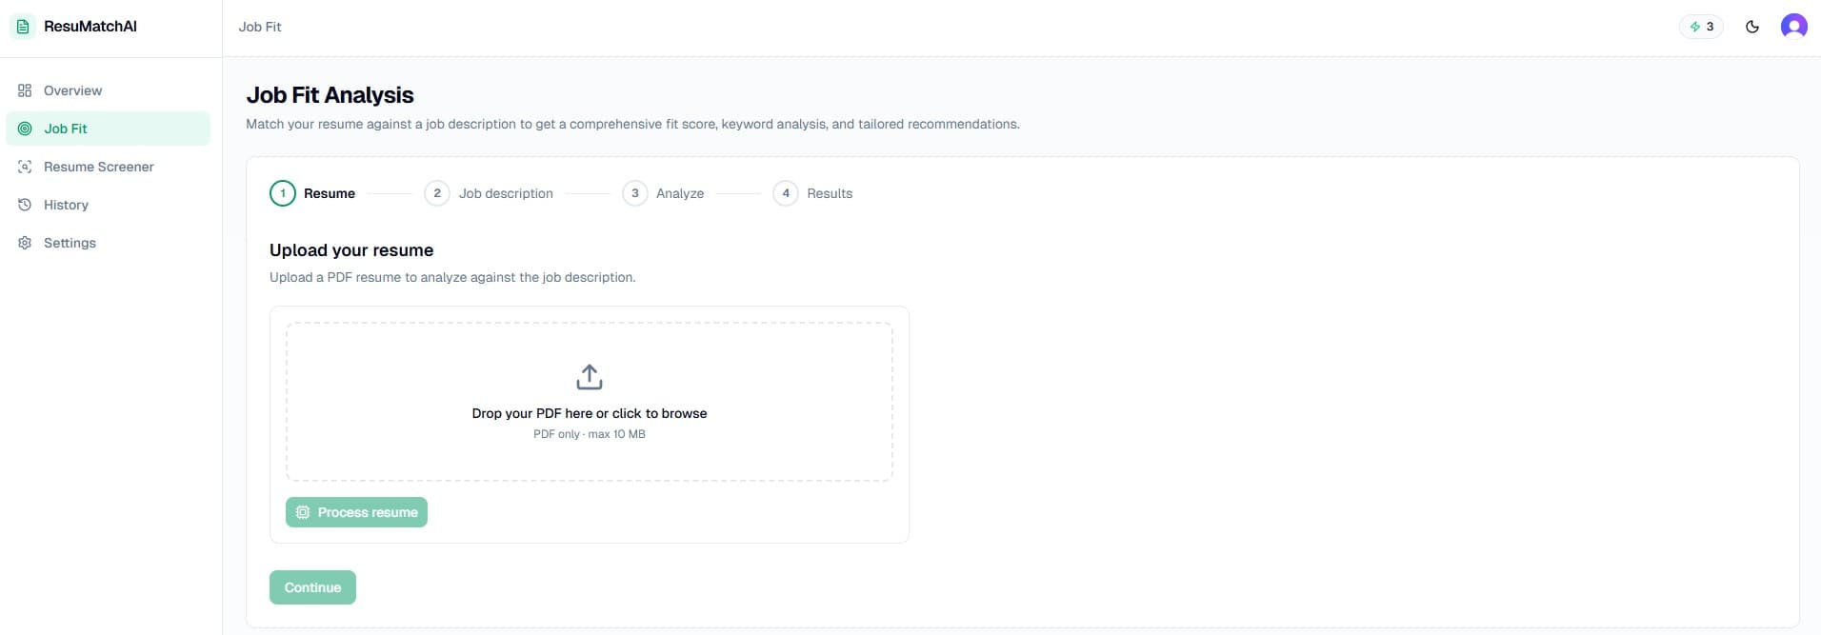Click the 'PDF only · max 10 MB' note
Viewport: 1821px width, 635px height.
(x=590, y=434)
